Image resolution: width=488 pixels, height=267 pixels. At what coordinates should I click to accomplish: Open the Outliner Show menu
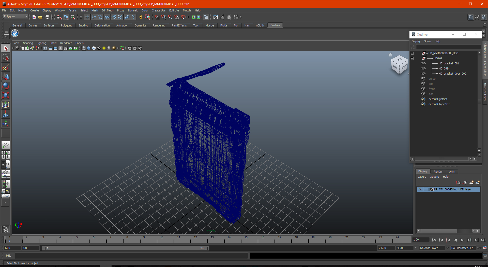tap(428, 41)
